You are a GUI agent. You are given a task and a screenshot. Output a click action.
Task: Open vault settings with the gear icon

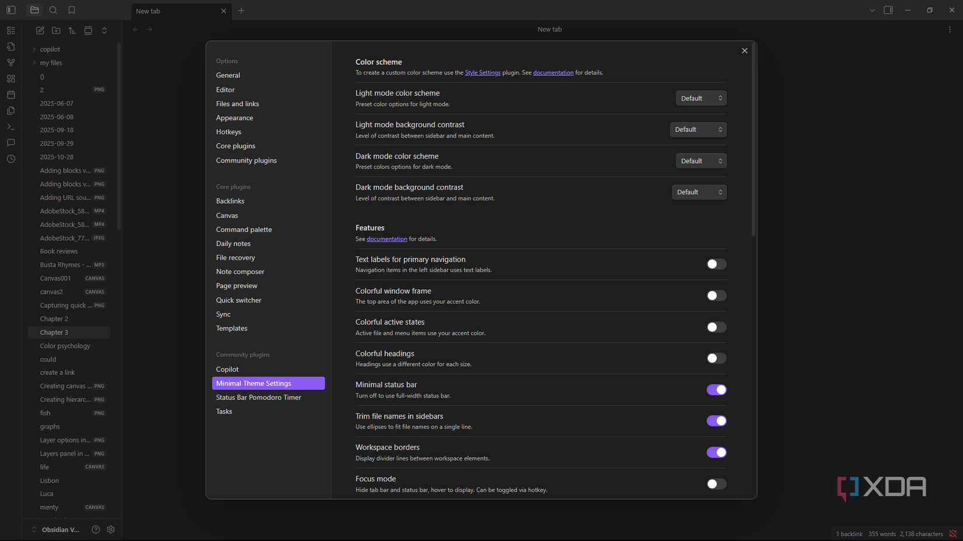click(111, 529)
